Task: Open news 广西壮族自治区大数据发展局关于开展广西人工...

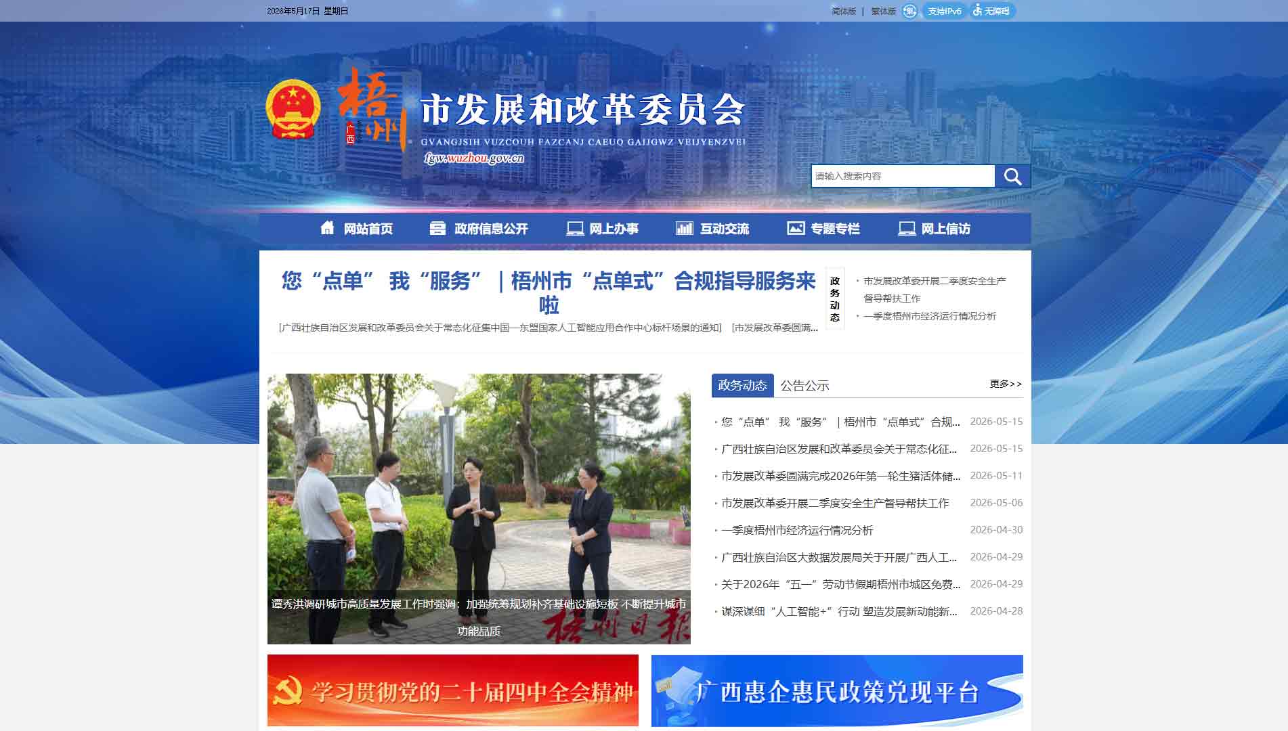Action: [839, 557]
